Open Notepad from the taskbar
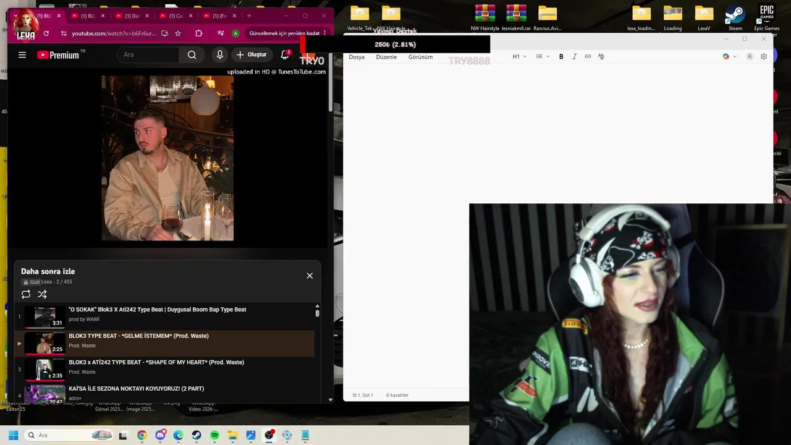This screenshot has height=445, width=791. tap(305, 435)
